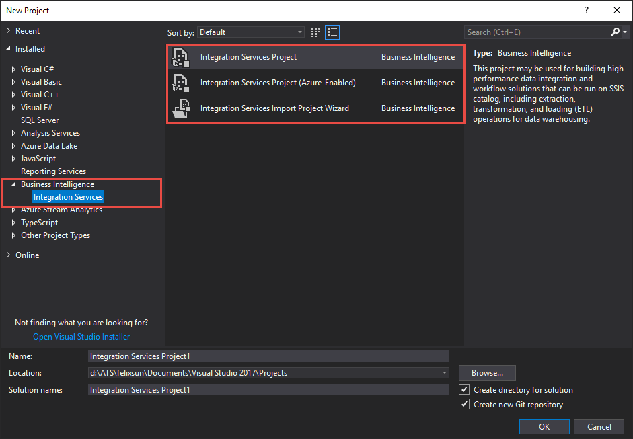Collapse the Installed node
633x439 pixels.
click(8, 49)
